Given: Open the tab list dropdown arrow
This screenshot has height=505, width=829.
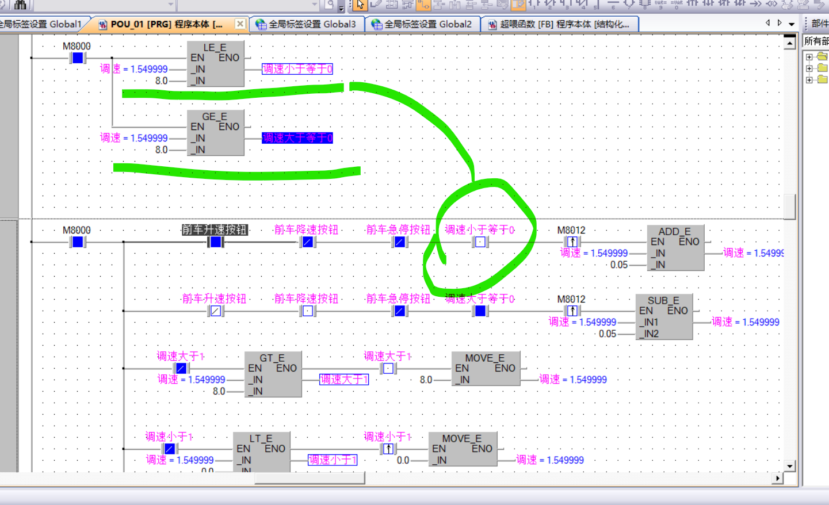Looking at the screenshot, I should pos(792,24).
